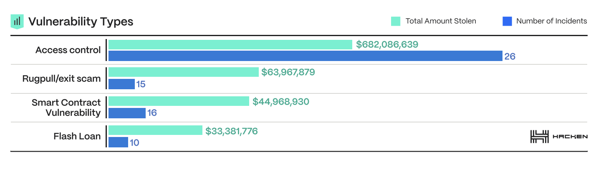Select the Rugpull/exit scam category label
Image resolution: width=606 pixels, height=181 pixels.
61,78
